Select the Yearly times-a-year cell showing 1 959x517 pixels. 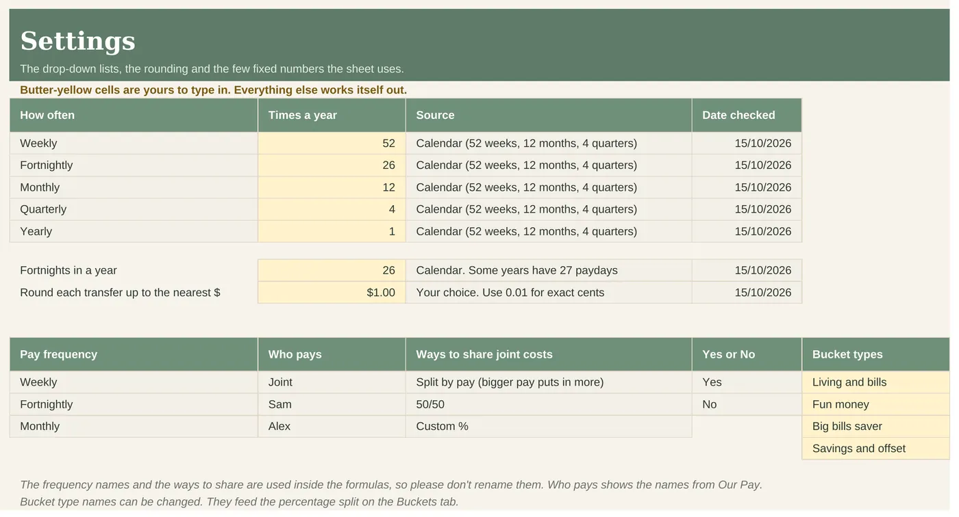pyautogui.click(x=332, y=231)
